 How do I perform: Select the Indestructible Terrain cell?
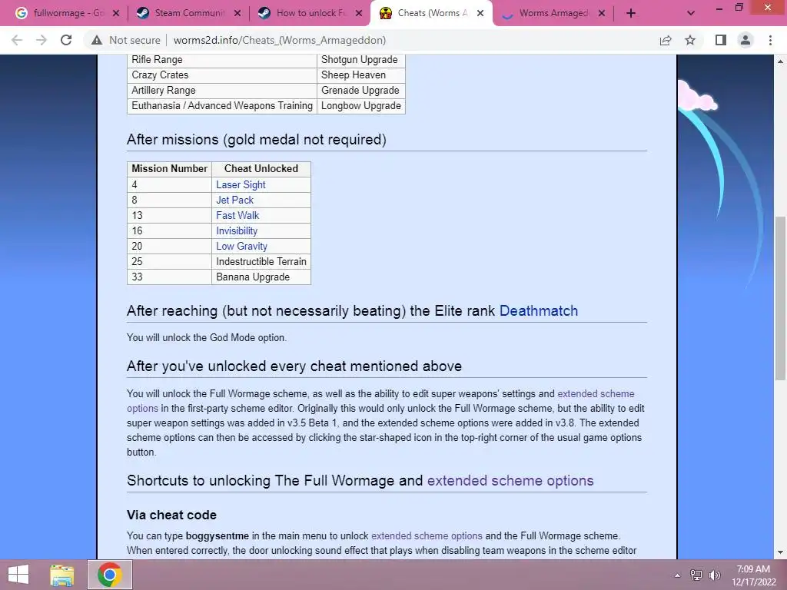pyautogui.click(x=261, y=261)
